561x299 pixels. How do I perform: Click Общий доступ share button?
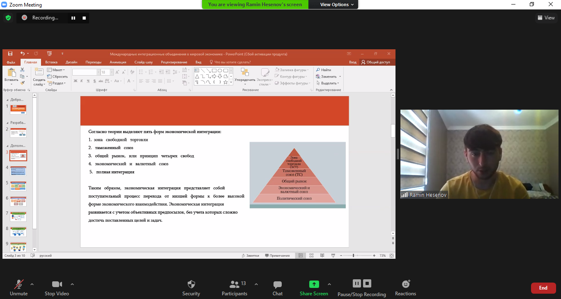pos(376,62)
